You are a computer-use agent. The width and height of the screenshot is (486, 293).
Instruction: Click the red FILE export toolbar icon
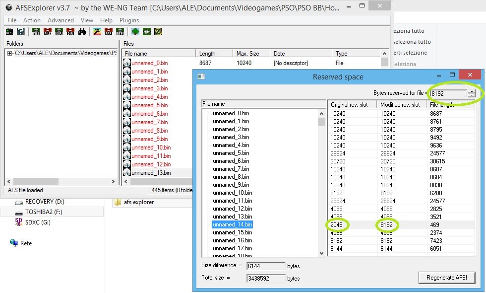click(48, 32)
